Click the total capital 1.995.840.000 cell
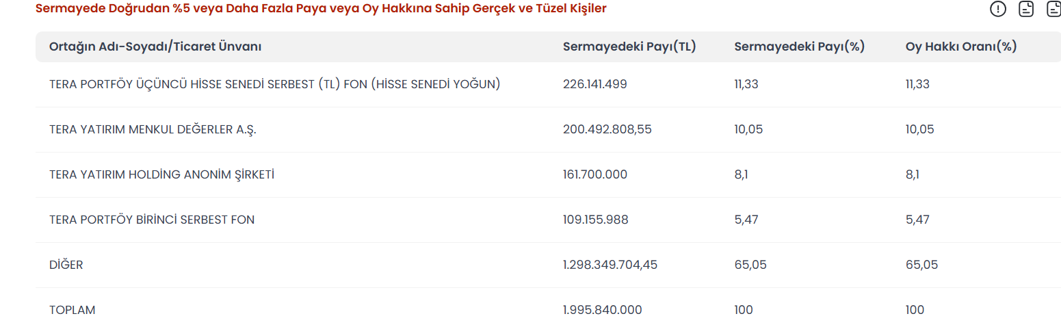Image resolution: width=1061 pixels, height=327 pixels. [x=602, y=310]
